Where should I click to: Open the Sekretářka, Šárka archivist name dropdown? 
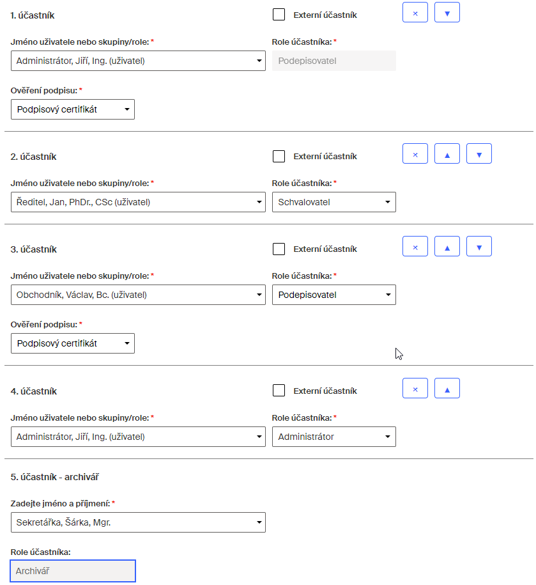[x=138, y=522]
